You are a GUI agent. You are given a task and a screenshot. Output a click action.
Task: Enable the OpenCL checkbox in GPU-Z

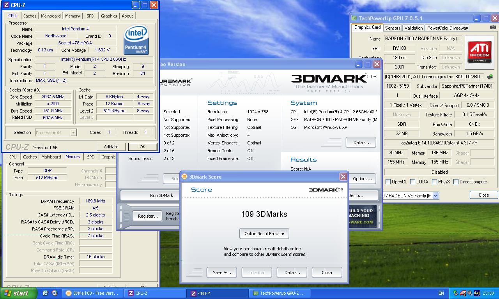(x=388, y=182)
